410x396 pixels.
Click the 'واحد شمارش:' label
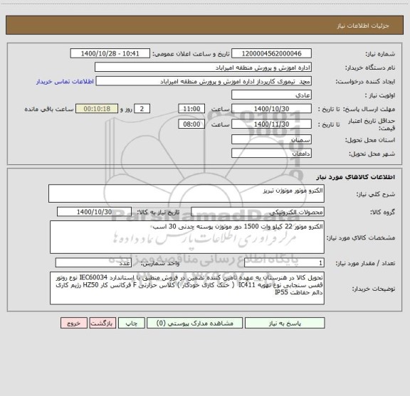tap(160, 263)
